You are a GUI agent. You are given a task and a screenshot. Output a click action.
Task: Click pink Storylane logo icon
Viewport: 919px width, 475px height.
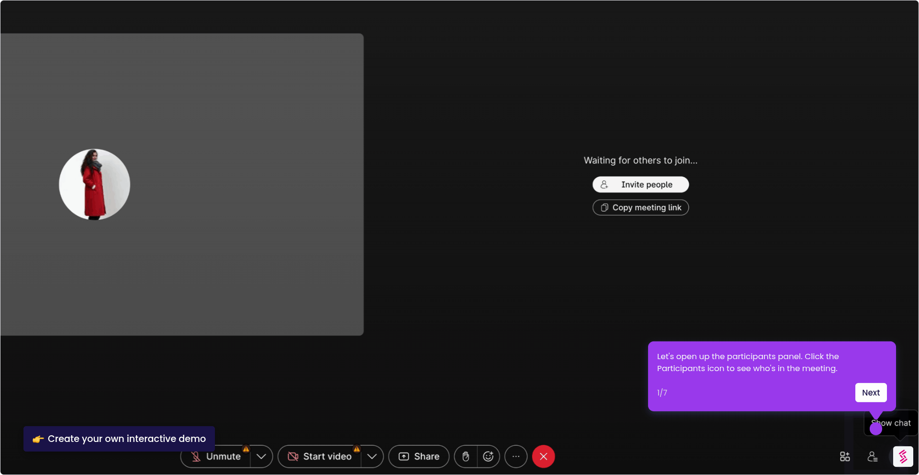903,457
